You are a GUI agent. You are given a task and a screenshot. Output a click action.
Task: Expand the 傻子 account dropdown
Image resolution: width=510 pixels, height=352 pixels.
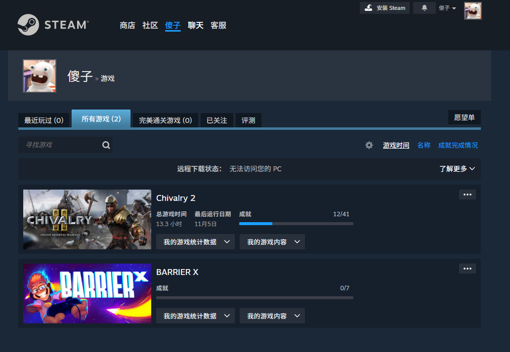click(447, 8)
